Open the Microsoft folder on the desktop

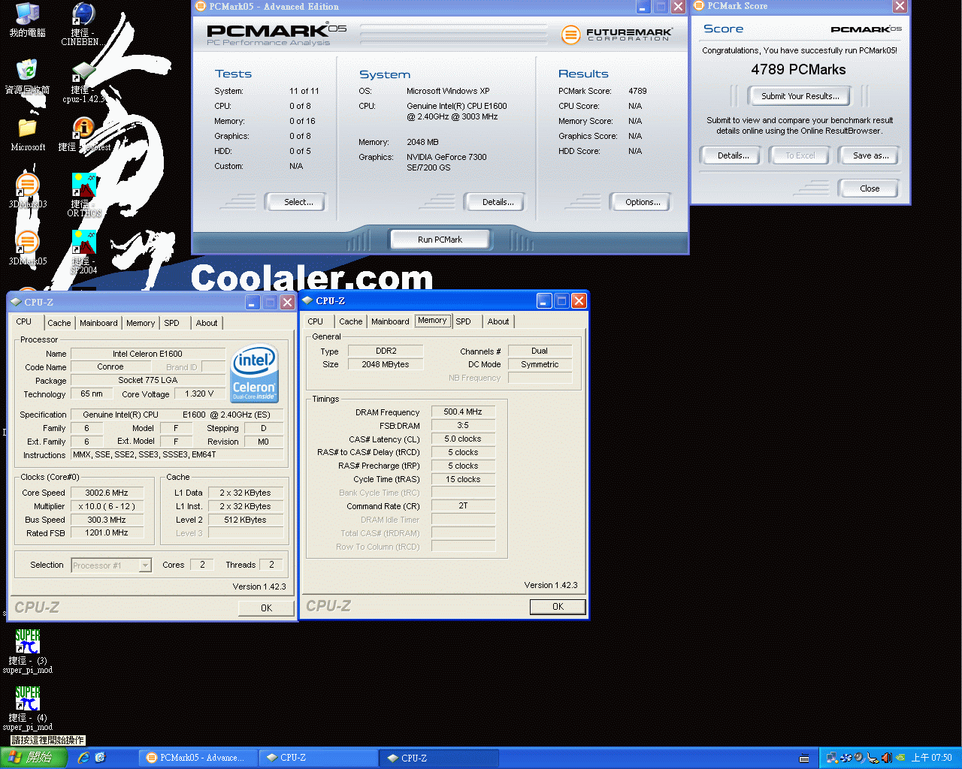(27, 134)
